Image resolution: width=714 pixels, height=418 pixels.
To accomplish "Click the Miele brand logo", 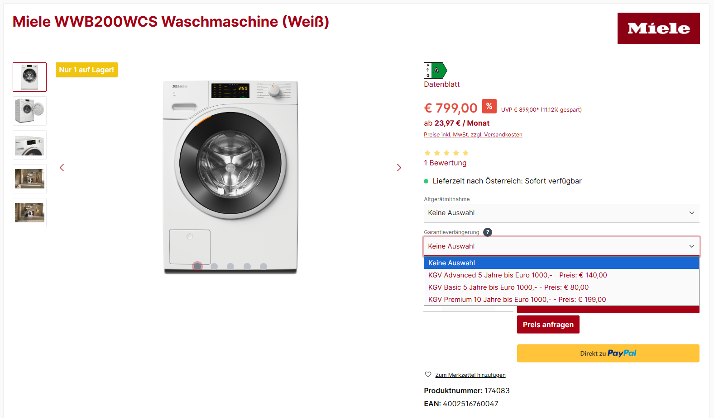I will click(x=658, y=28).
